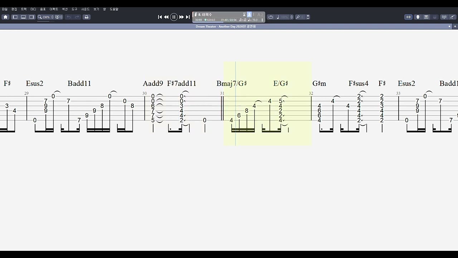The width and height of the screenshot is (458, 258).
Task: Toggle the right inspector panel
Action: point(31,17)
